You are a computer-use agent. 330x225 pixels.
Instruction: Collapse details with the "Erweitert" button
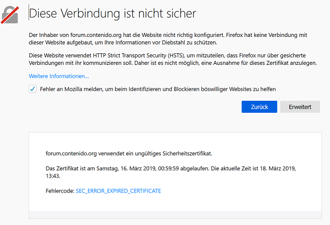click(300, 107)
